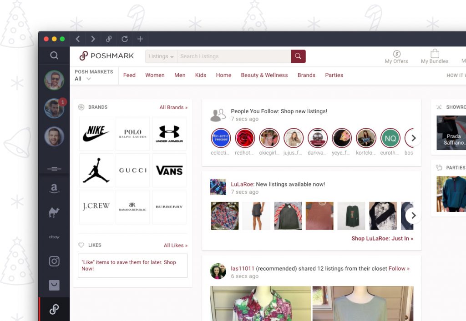466x321 pixels.
Task: Submit search with the red magnifier button
Action: pos(299,56)
